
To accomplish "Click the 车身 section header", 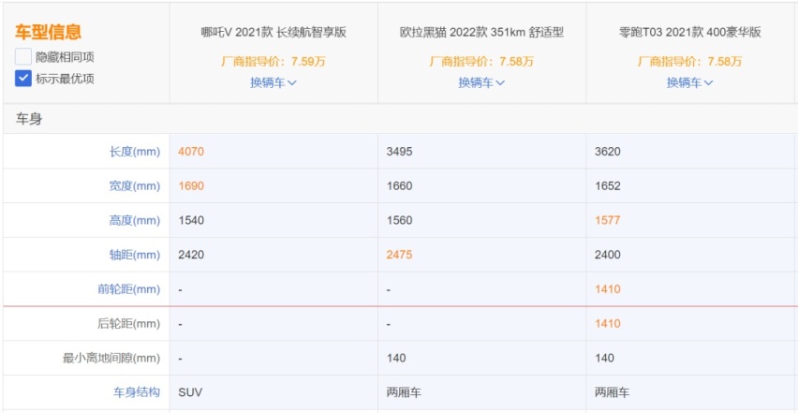I will click(x=29, y=120).
